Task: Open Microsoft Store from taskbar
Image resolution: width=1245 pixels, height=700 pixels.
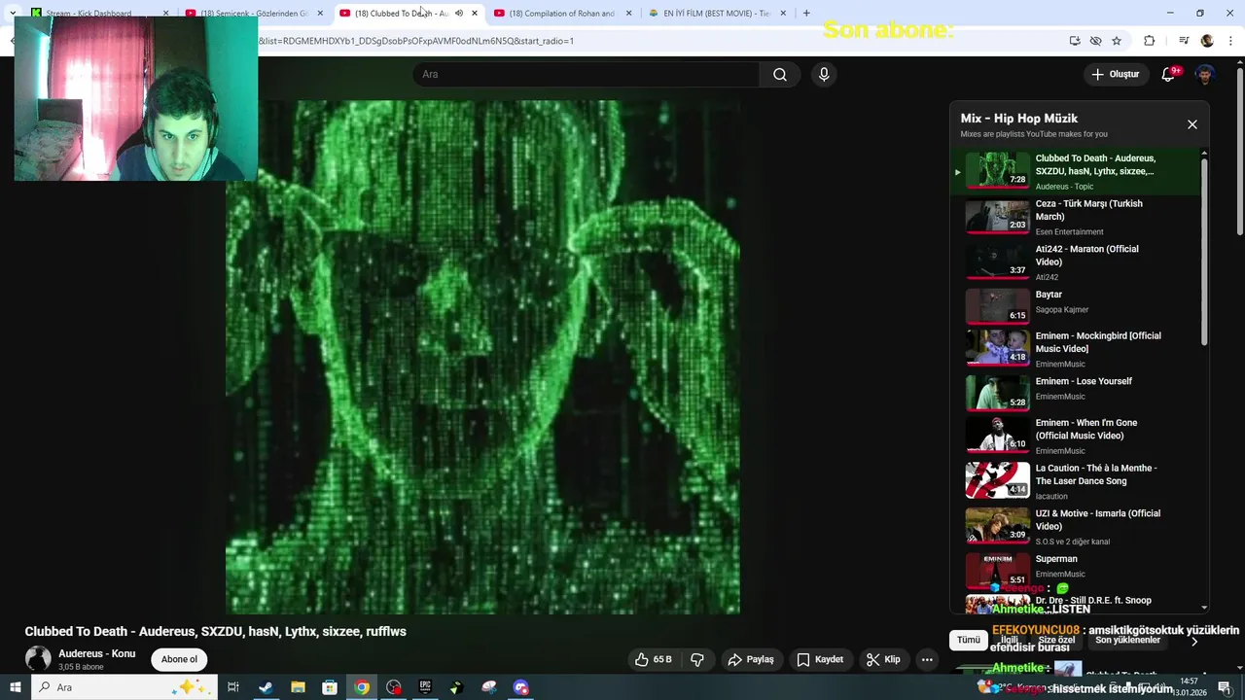Action: click(330, 687)
